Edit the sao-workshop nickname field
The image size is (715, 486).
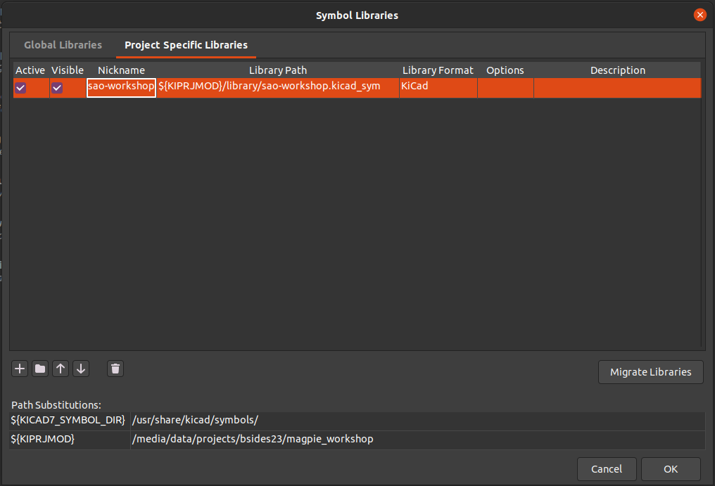(121, 87)
